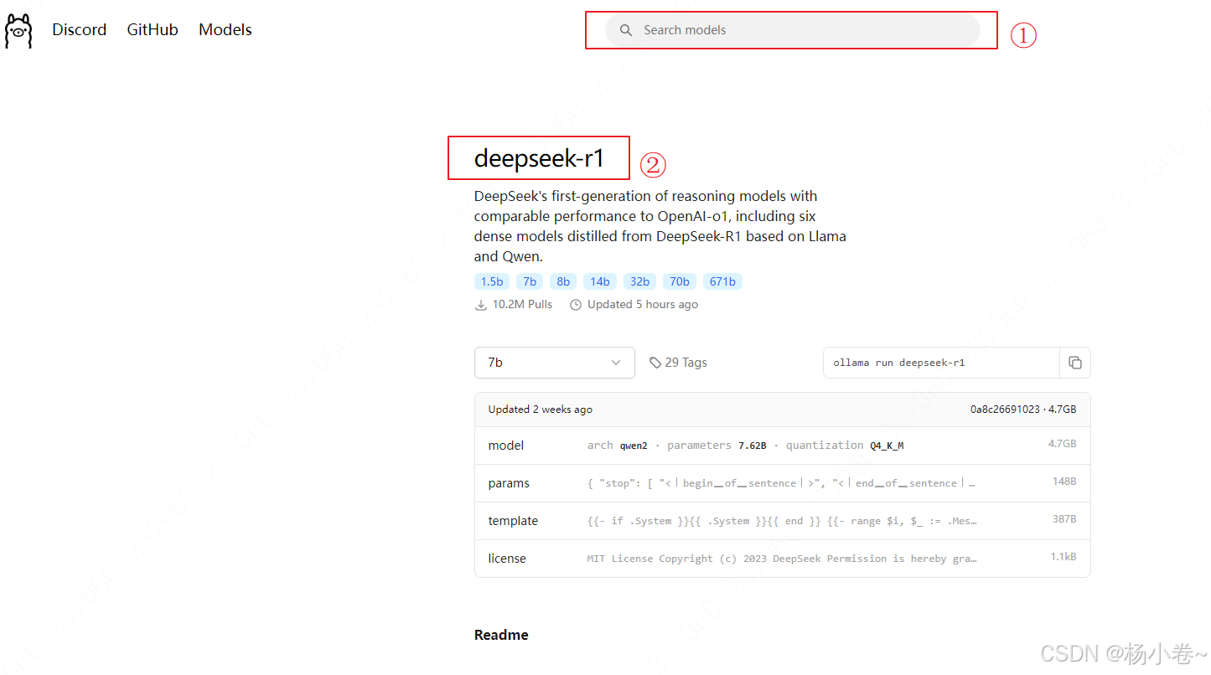
Task: Open the model file row
Action: point(782,446)
